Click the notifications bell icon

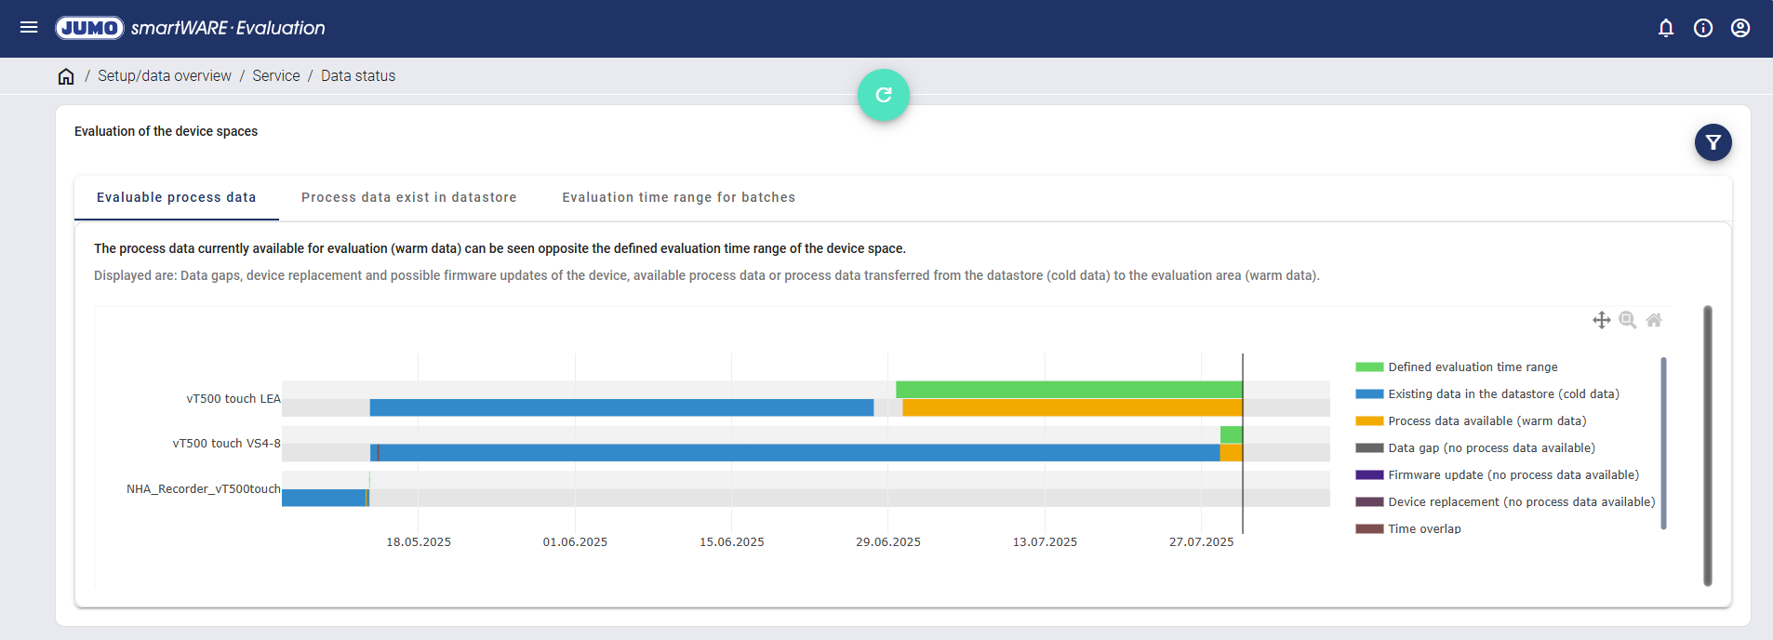(x=1665, y=28)
